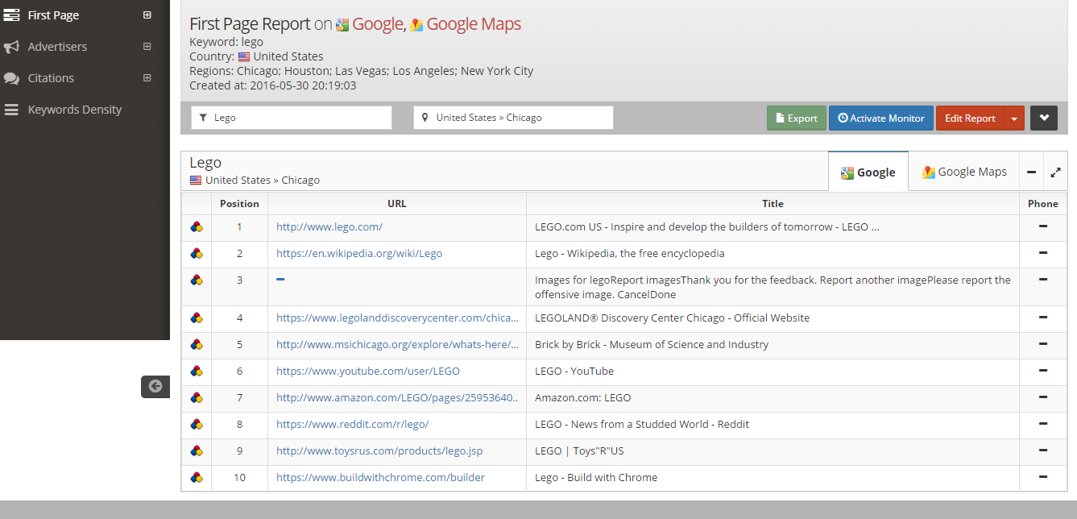Screen dimensions: 1077x519
Task: Expand Lego panel to fullscreen
Action: point(1055,172)
